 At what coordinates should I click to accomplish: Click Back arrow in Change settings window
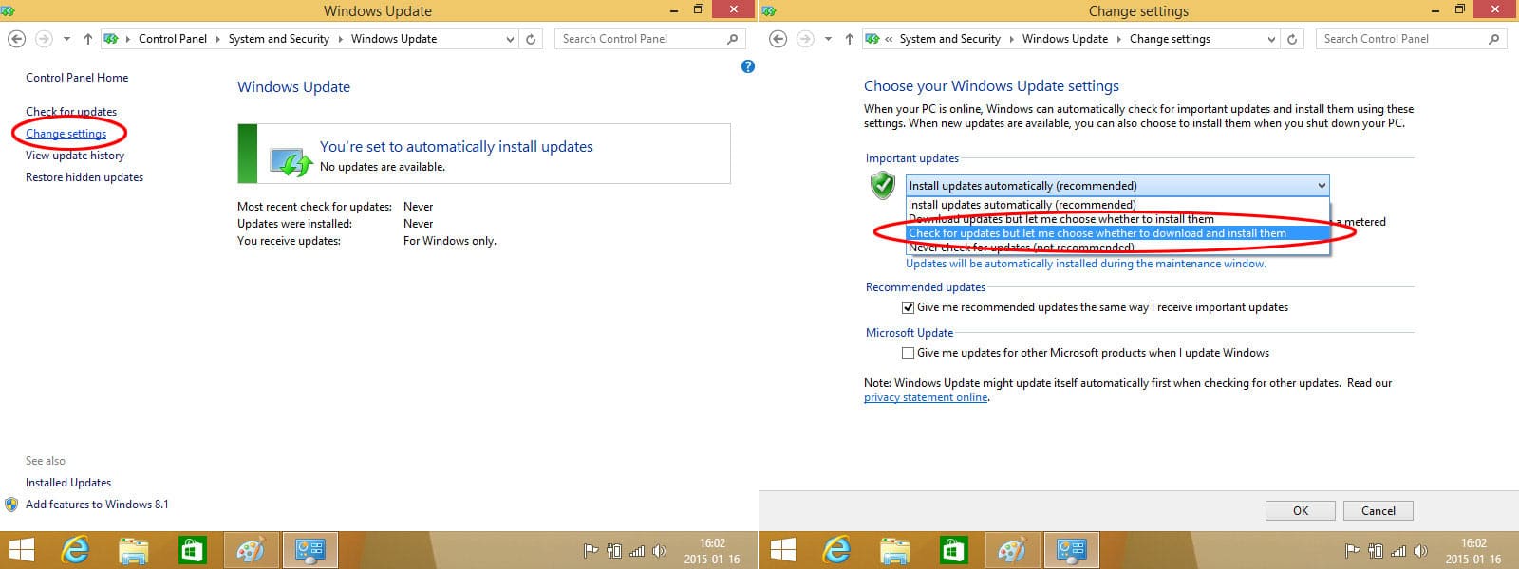[x=778, y=39]
